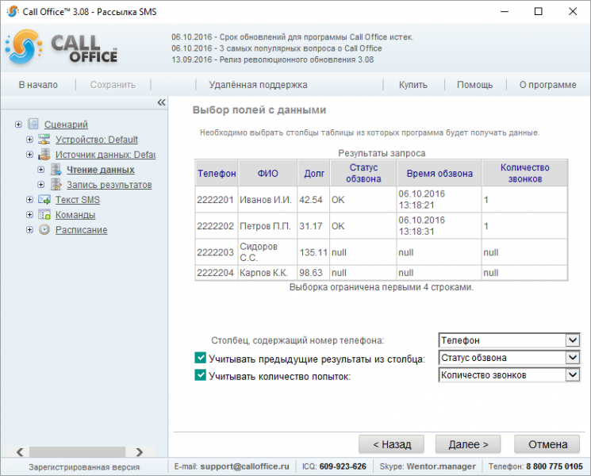Screen dimensions: 591x476
Task: Expand the Команды node
Action: (29, 215)
